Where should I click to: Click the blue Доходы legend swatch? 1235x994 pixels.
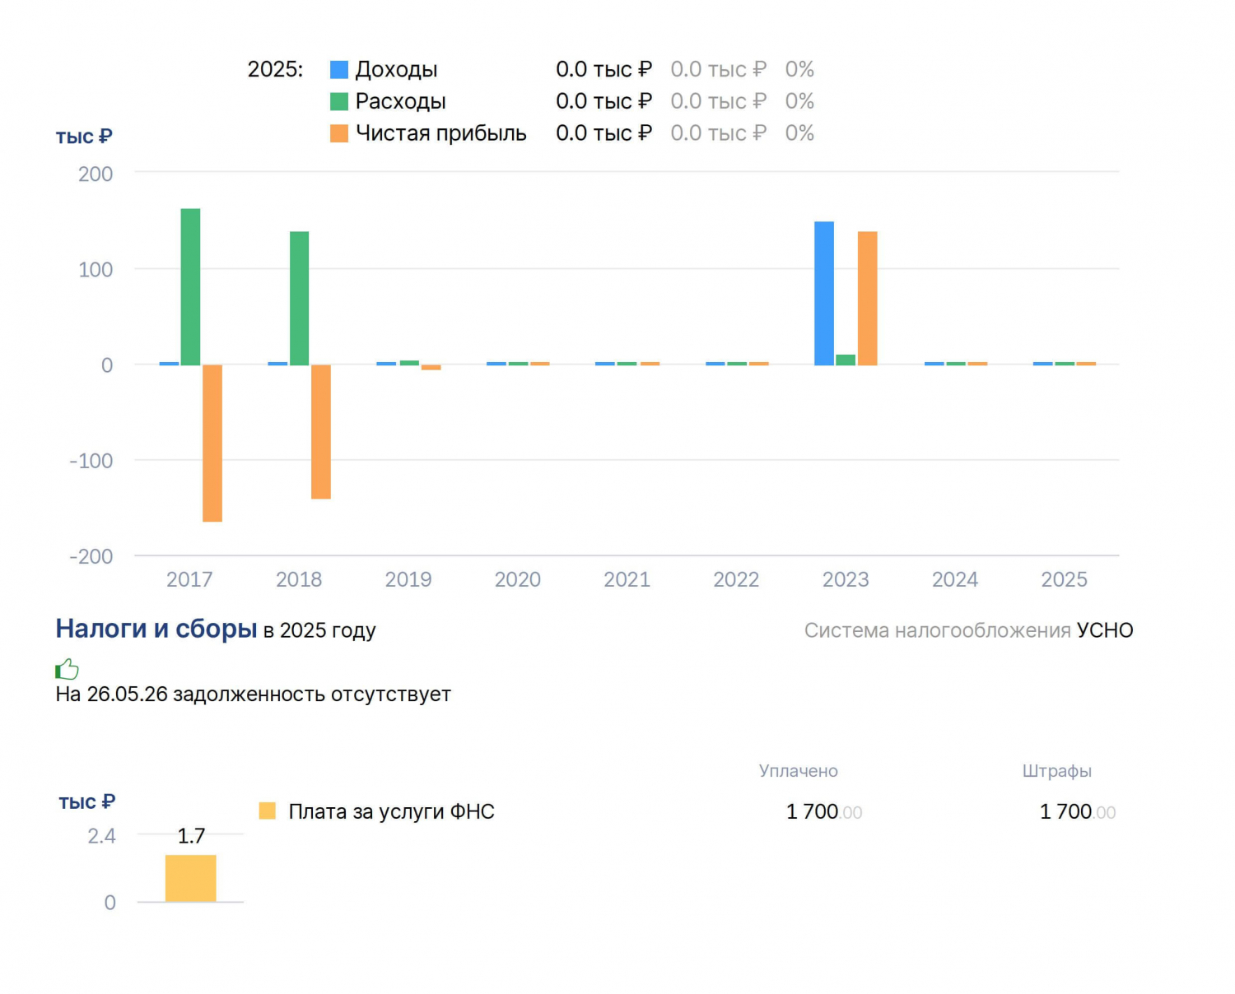point(339,69)
